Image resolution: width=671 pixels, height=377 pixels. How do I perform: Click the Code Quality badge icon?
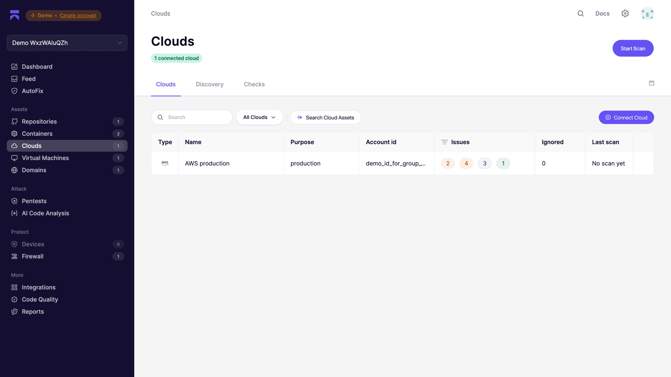[x=14, y=300]
